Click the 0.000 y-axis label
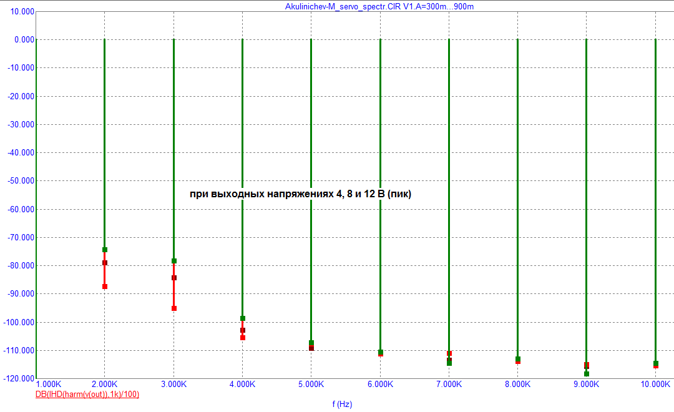The height and width of the screenshot is (412, 674). [x=24, y=39]
